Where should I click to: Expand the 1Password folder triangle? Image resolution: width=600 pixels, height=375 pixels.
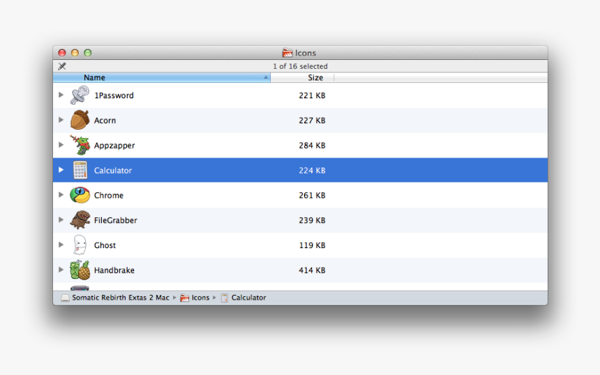[x=61, y=95]
